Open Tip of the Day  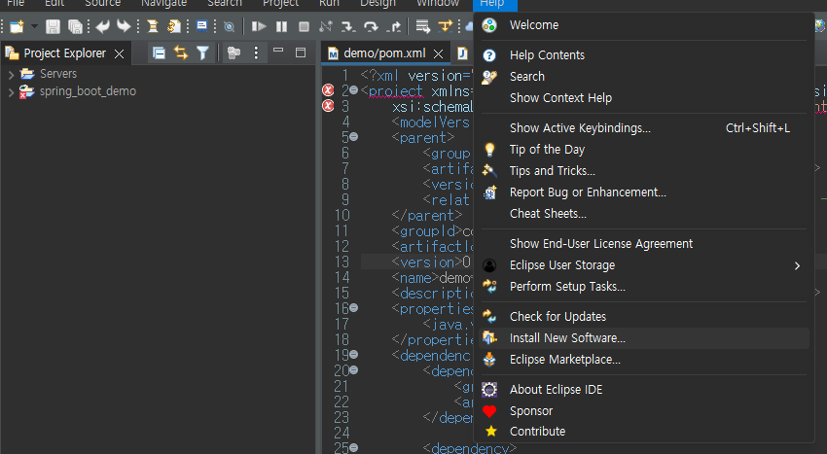click(644, 149)
